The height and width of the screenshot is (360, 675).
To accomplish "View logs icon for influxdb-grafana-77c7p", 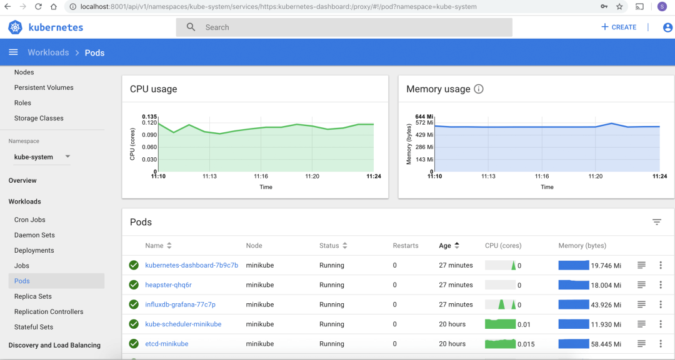I will pos(641,304).
